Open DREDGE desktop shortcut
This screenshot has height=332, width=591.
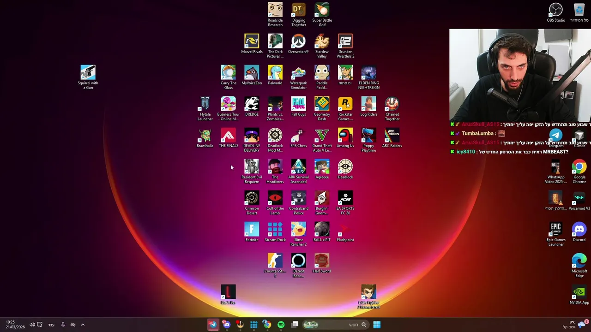[x=252, y=107]
